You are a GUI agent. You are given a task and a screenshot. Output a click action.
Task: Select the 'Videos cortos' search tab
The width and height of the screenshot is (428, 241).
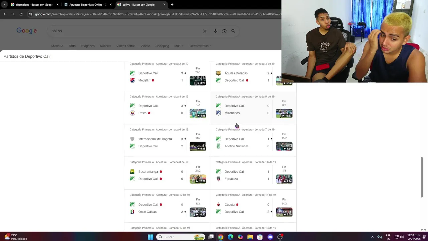[x=126, y=46]
